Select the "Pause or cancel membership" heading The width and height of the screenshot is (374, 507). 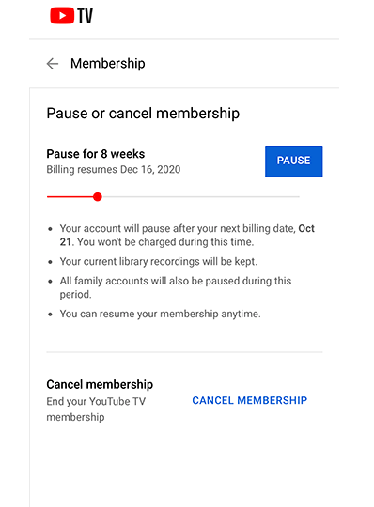click(x=143, y=114)
